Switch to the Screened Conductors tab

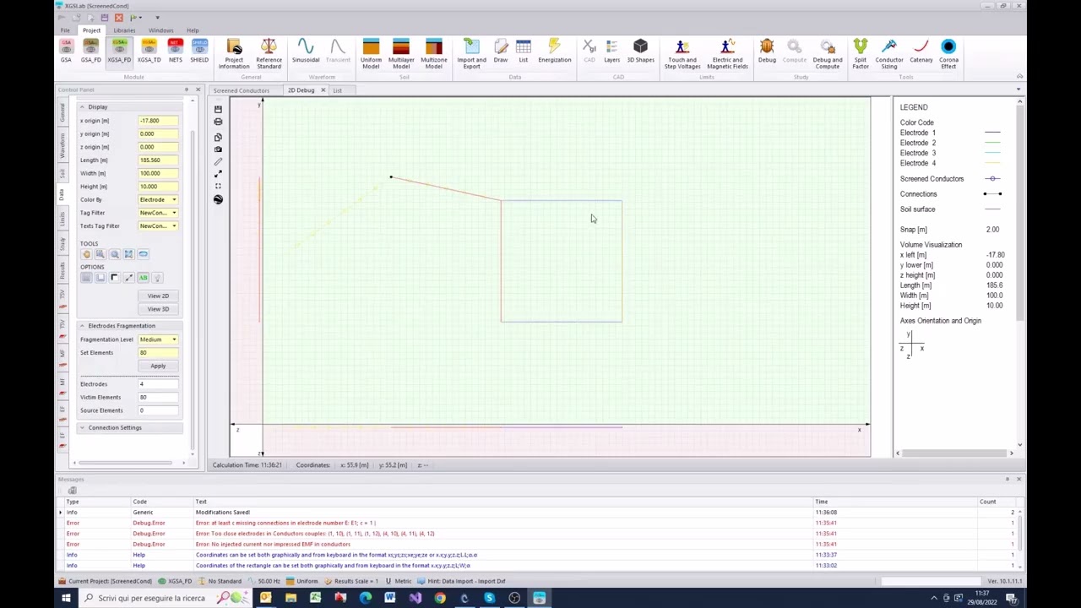click(x=242, y=90)
